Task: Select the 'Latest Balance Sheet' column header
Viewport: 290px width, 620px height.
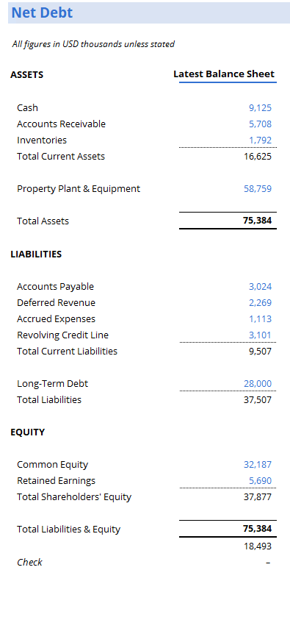Action: tap(224, 74)
